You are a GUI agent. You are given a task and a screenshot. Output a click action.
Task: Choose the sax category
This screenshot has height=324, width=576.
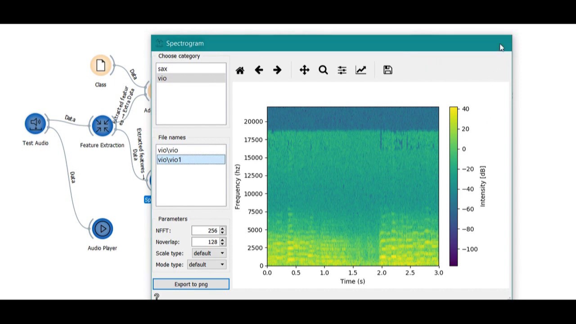pos(191,69)
